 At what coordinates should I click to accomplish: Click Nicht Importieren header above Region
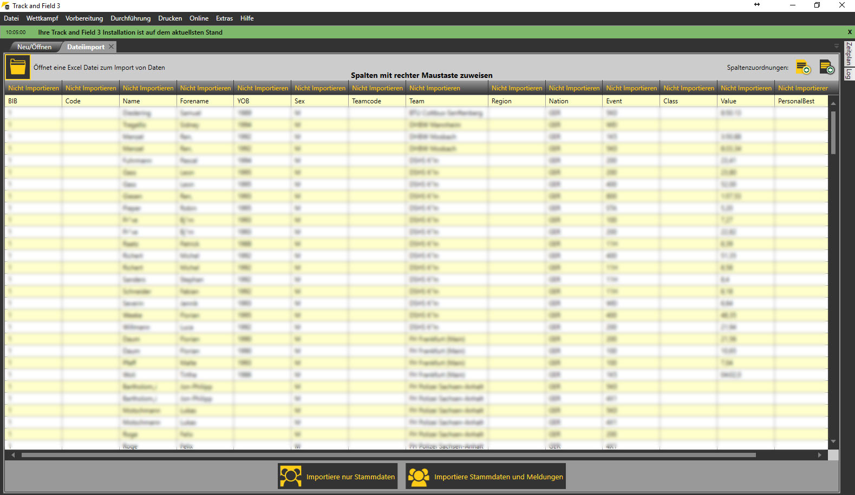click(x=517, y=88)
